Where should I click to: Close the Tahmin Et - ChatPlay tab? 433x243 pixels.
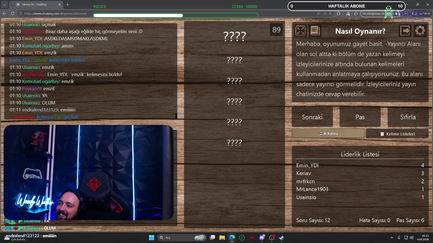[x=60, y=4]
